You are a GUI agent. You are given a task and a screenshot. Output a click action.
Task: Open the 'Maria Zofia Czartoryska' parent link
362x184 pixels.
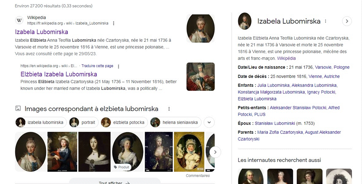(280, 132)
